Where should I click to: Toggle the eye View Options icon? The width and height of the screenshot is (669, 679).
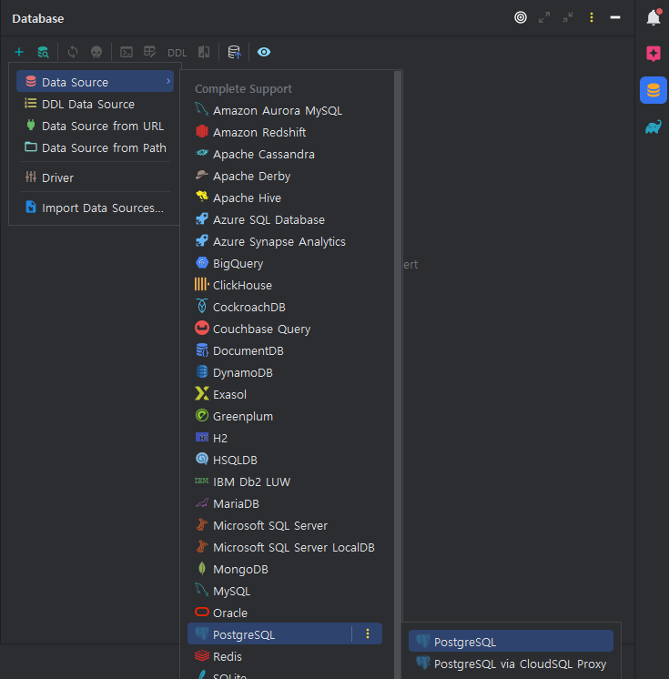tap(264, 53)
